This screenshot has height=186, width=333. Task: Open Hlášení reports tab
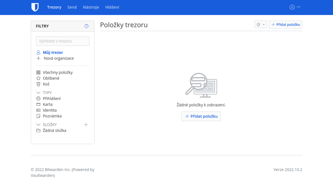point(112,7)
